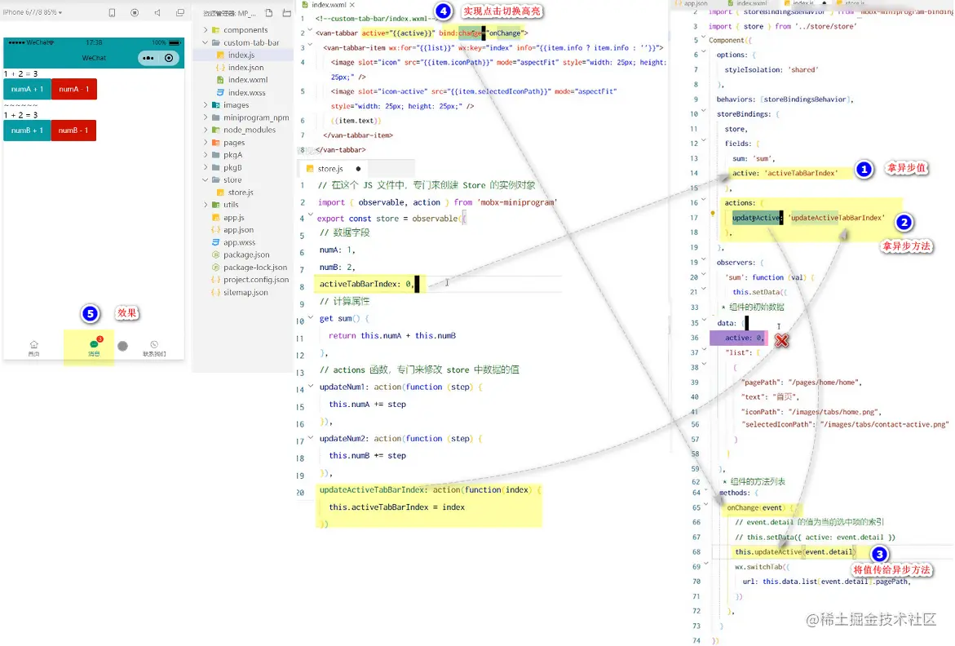Image resolution: width=955 pixels, height=646 pixels.
Task: Open index.wxml in the file tree
Action: pyautogui.click(x=247, y=80)
